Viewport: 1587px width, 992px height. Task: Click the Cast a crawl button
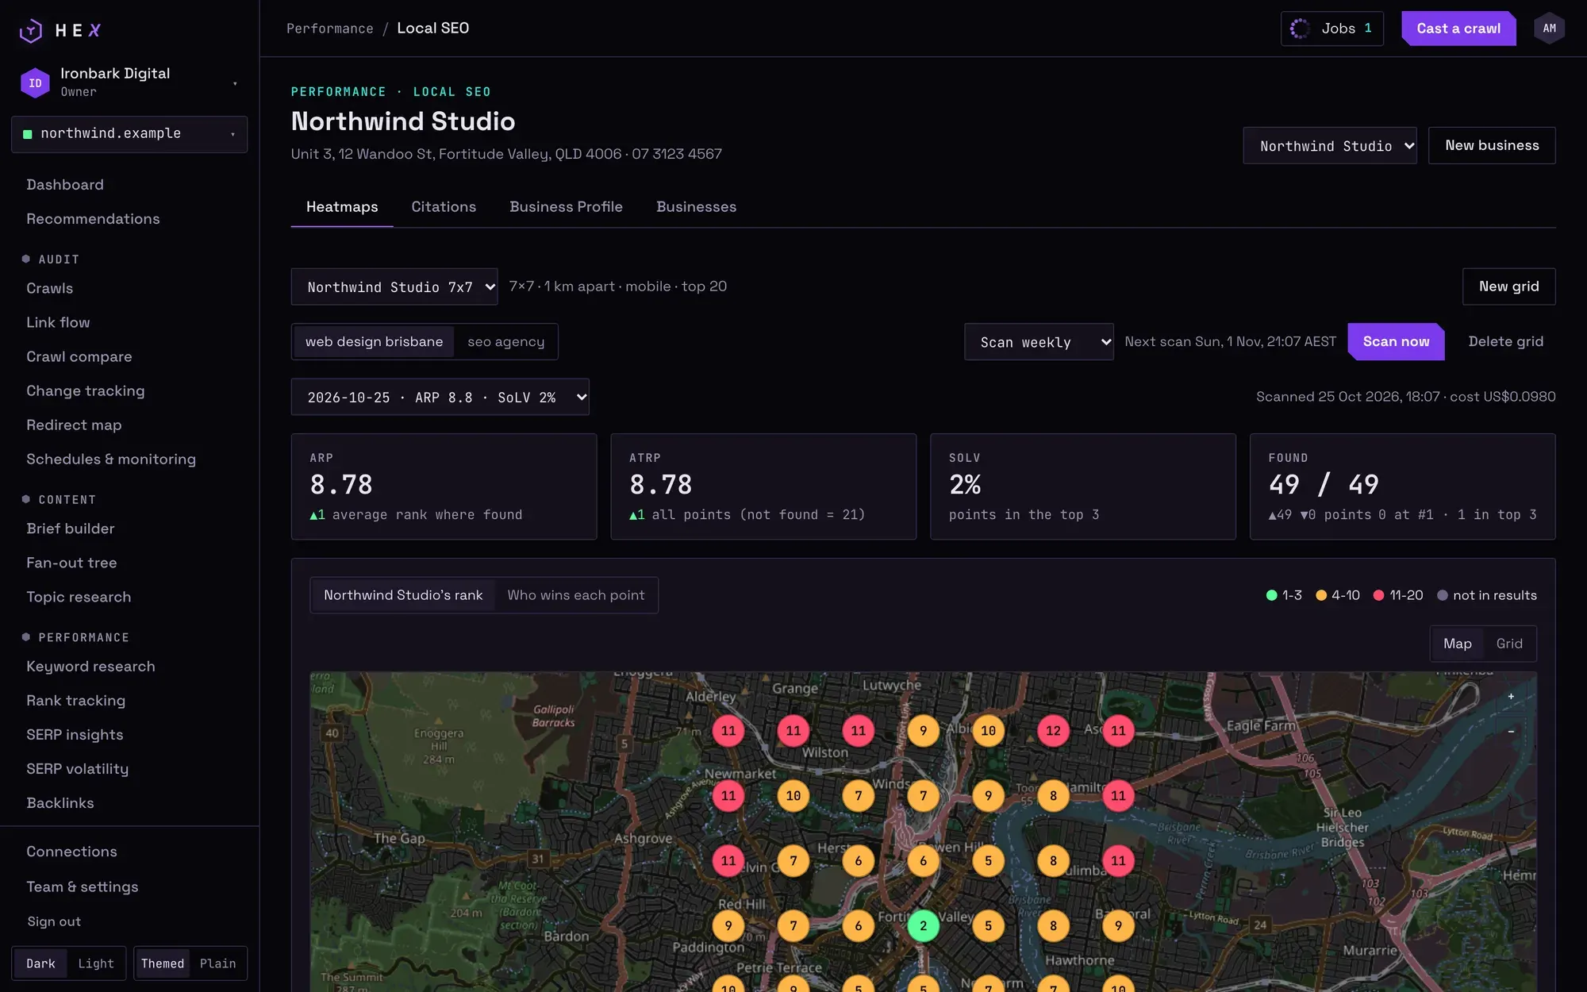point(1458,29)
